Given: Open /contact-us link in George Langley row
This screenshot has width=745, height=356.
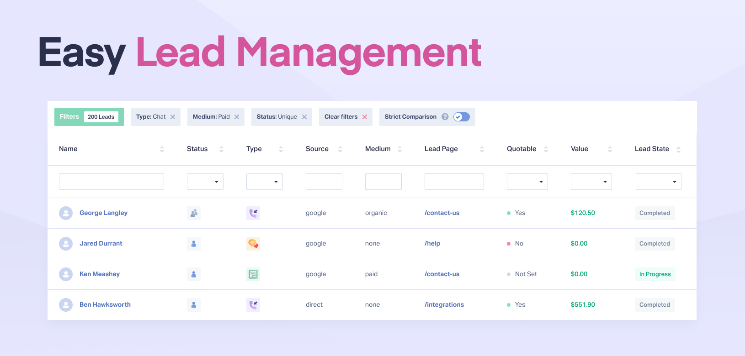Looking at the screenshot, I should tap(442, 213).
